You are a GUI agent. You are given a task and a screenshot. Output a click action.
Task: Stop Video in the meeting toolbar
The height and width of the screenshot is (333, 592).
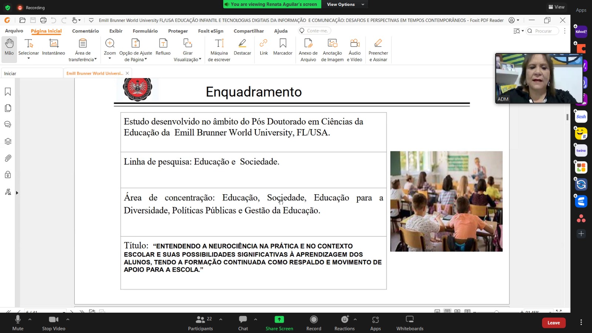point(54,323)
